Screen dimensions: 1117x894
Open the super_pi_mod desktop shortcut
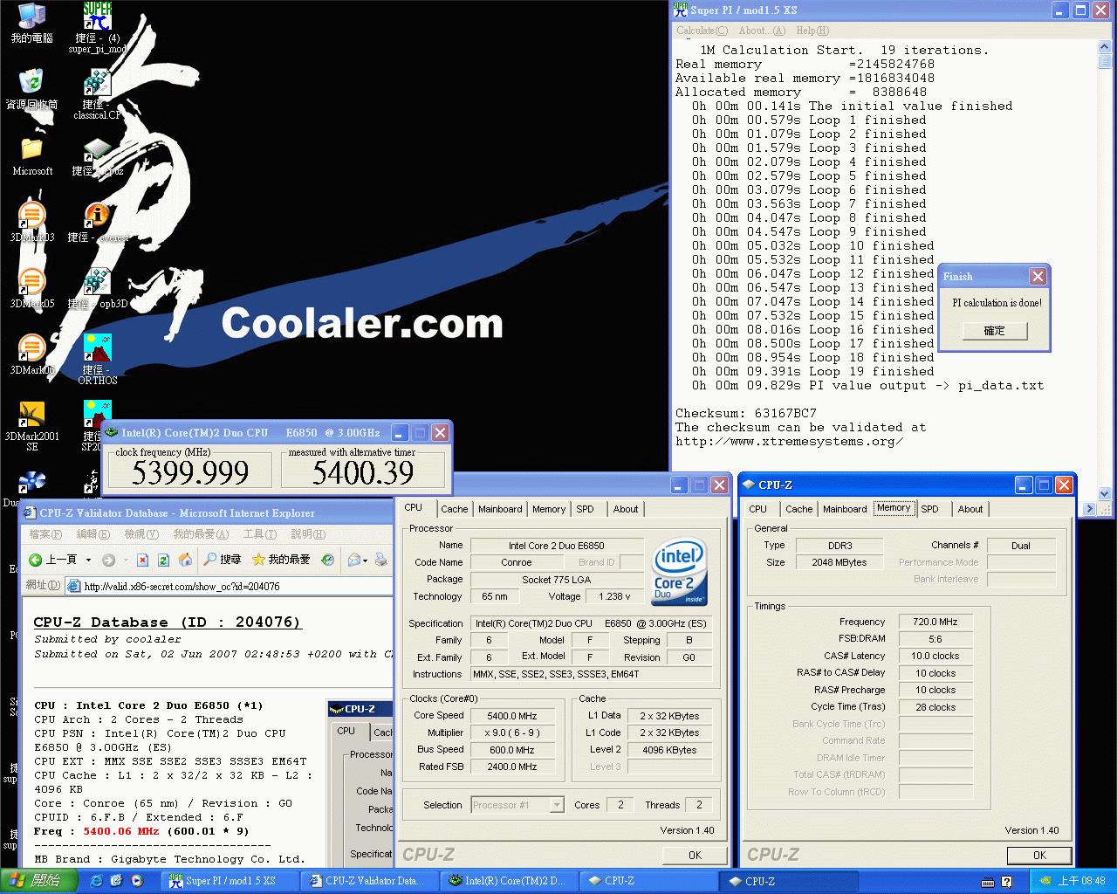pos(98,28)
